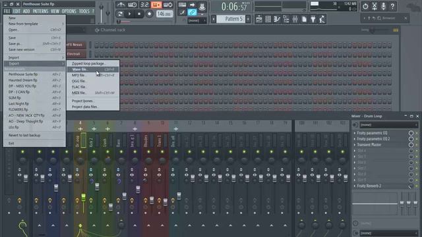This screenshot has height=237, width=422.
Task: Open the PATTERNS menu
Action: (x=40, y=11)
